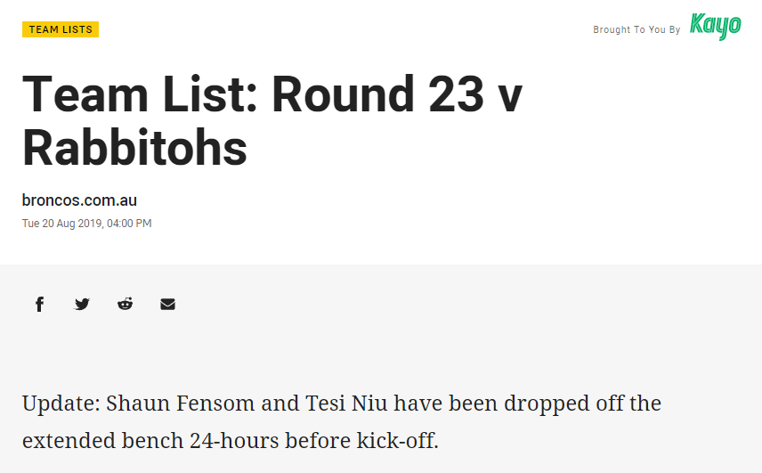Click the '04:00 PM' publish time
Screen dimensions: 762x473
(x=129, y=224)
